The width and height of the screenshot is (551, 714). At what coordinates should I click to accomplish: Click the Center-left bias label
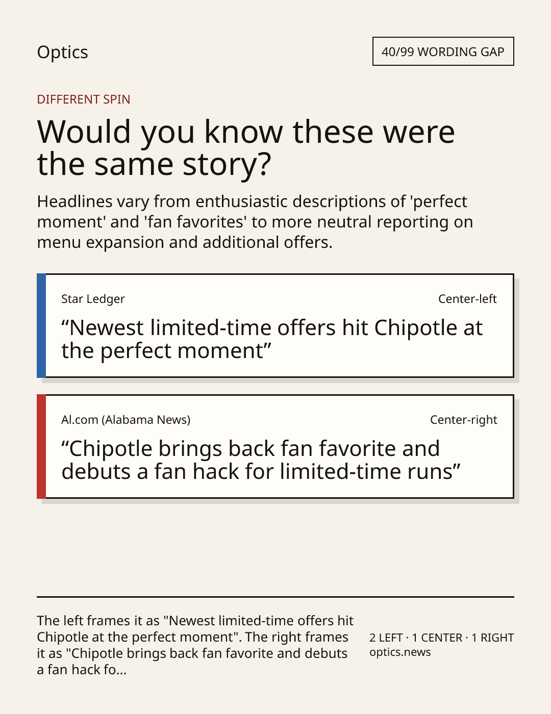coord(467,299)
